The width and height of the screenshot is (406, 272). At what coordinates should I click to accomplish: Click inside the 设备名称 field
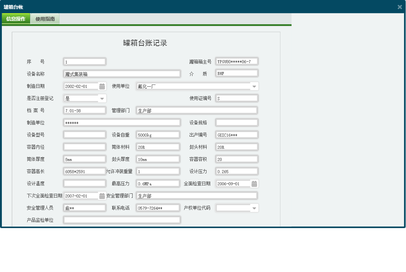[x=122, y=73]
